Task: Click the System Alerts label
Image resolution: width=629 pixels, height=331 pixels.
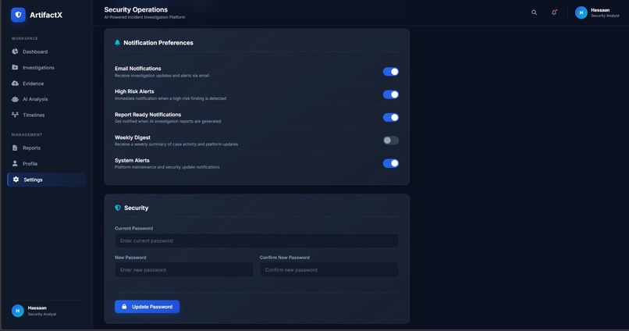Action: 132,160
